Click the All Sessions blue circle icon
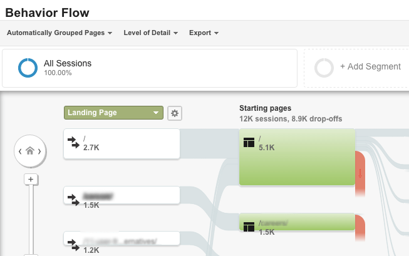Image resolution: width=409 pixels, height=256 pixels. coord(28,68)
